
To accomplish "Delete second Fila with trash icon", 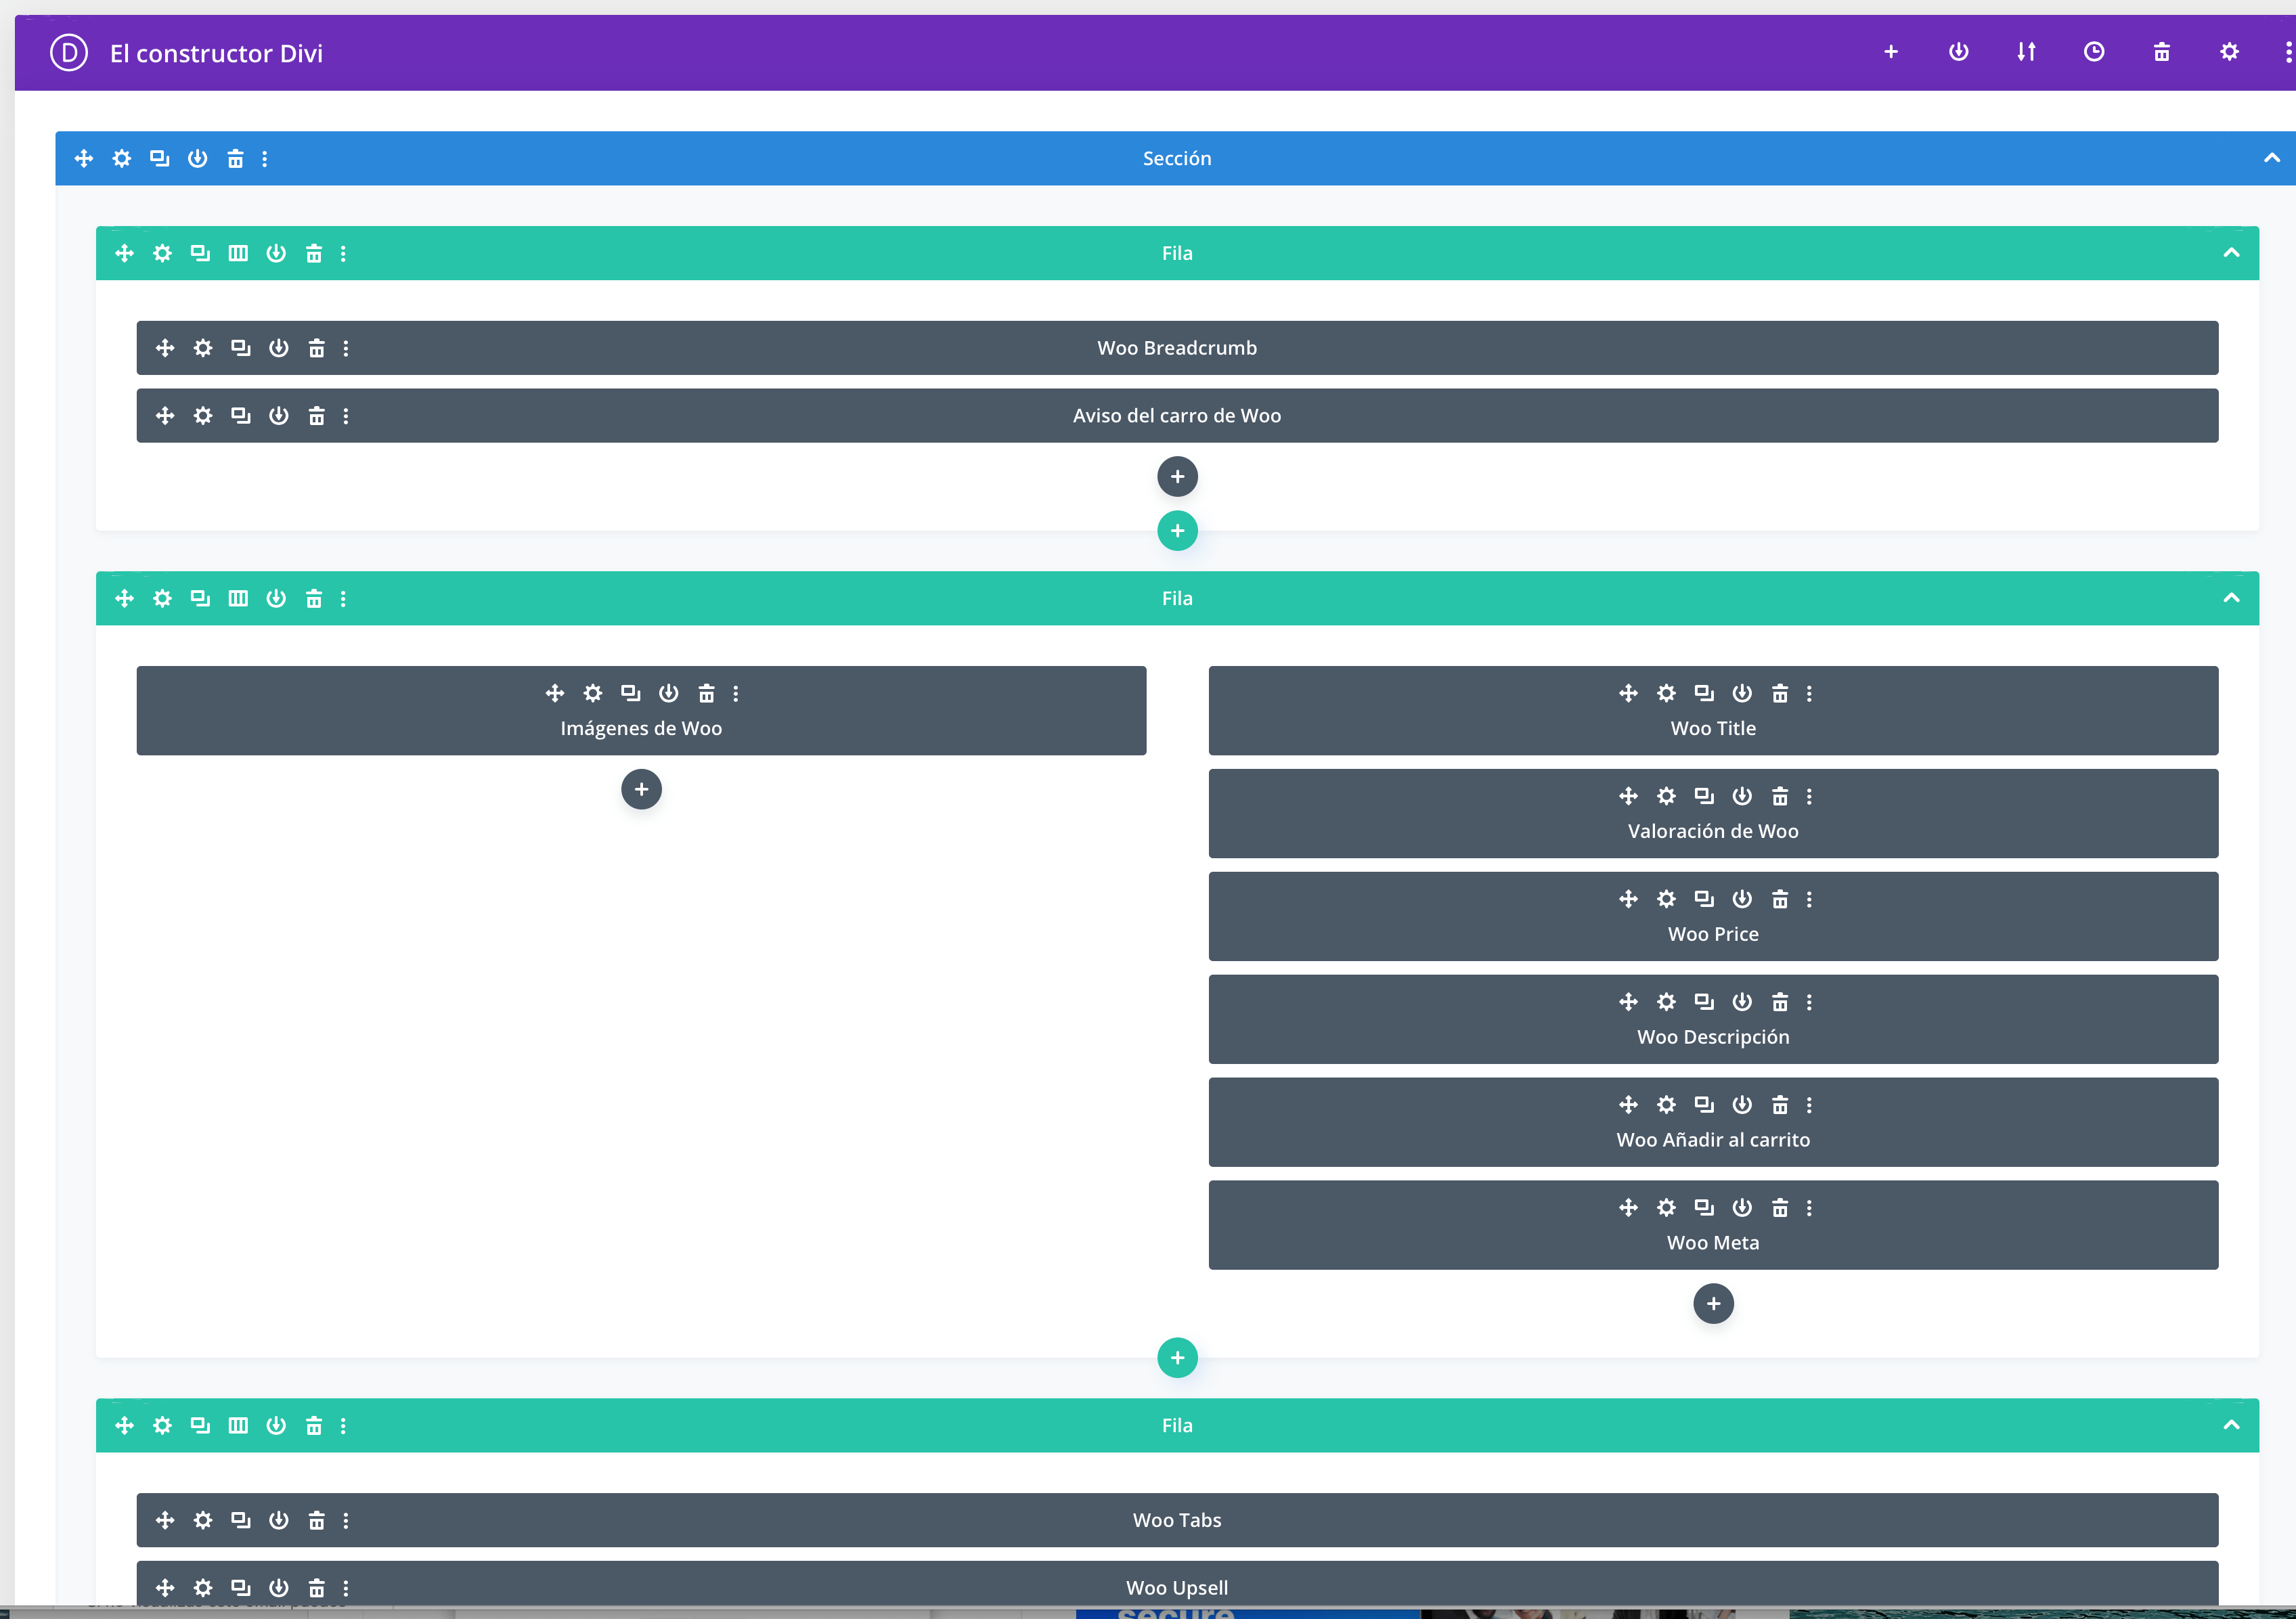I will (x=314, y=598).
